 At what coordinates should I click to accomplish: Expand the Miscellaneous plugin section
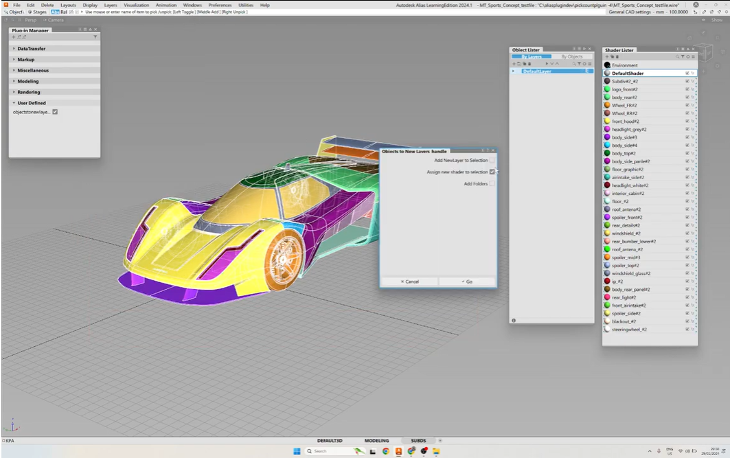click(x=14, y=70)
